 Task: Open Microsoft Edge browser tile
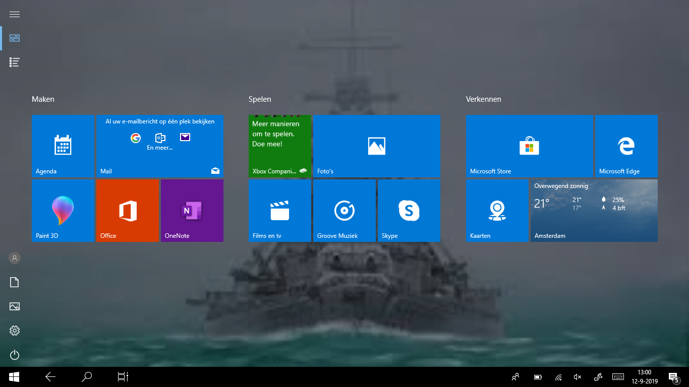coord(626,146)
